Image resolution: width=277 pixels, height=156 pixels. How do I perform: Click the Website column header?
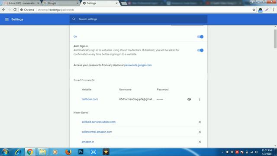pyautogui.click(x=87, y=90)
